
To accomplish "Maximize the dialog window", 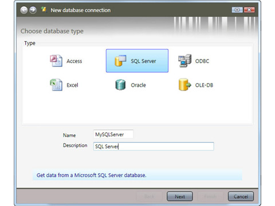I will [237, 10].
